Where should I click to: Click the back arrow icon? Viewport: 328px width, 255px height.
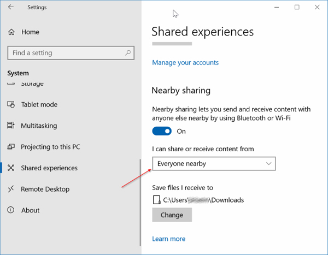tap(11, 8)
